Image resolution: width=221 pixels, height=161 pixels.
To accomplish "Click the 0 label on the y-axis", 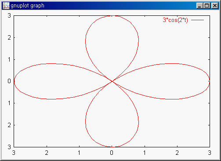I will click(9, 81).
